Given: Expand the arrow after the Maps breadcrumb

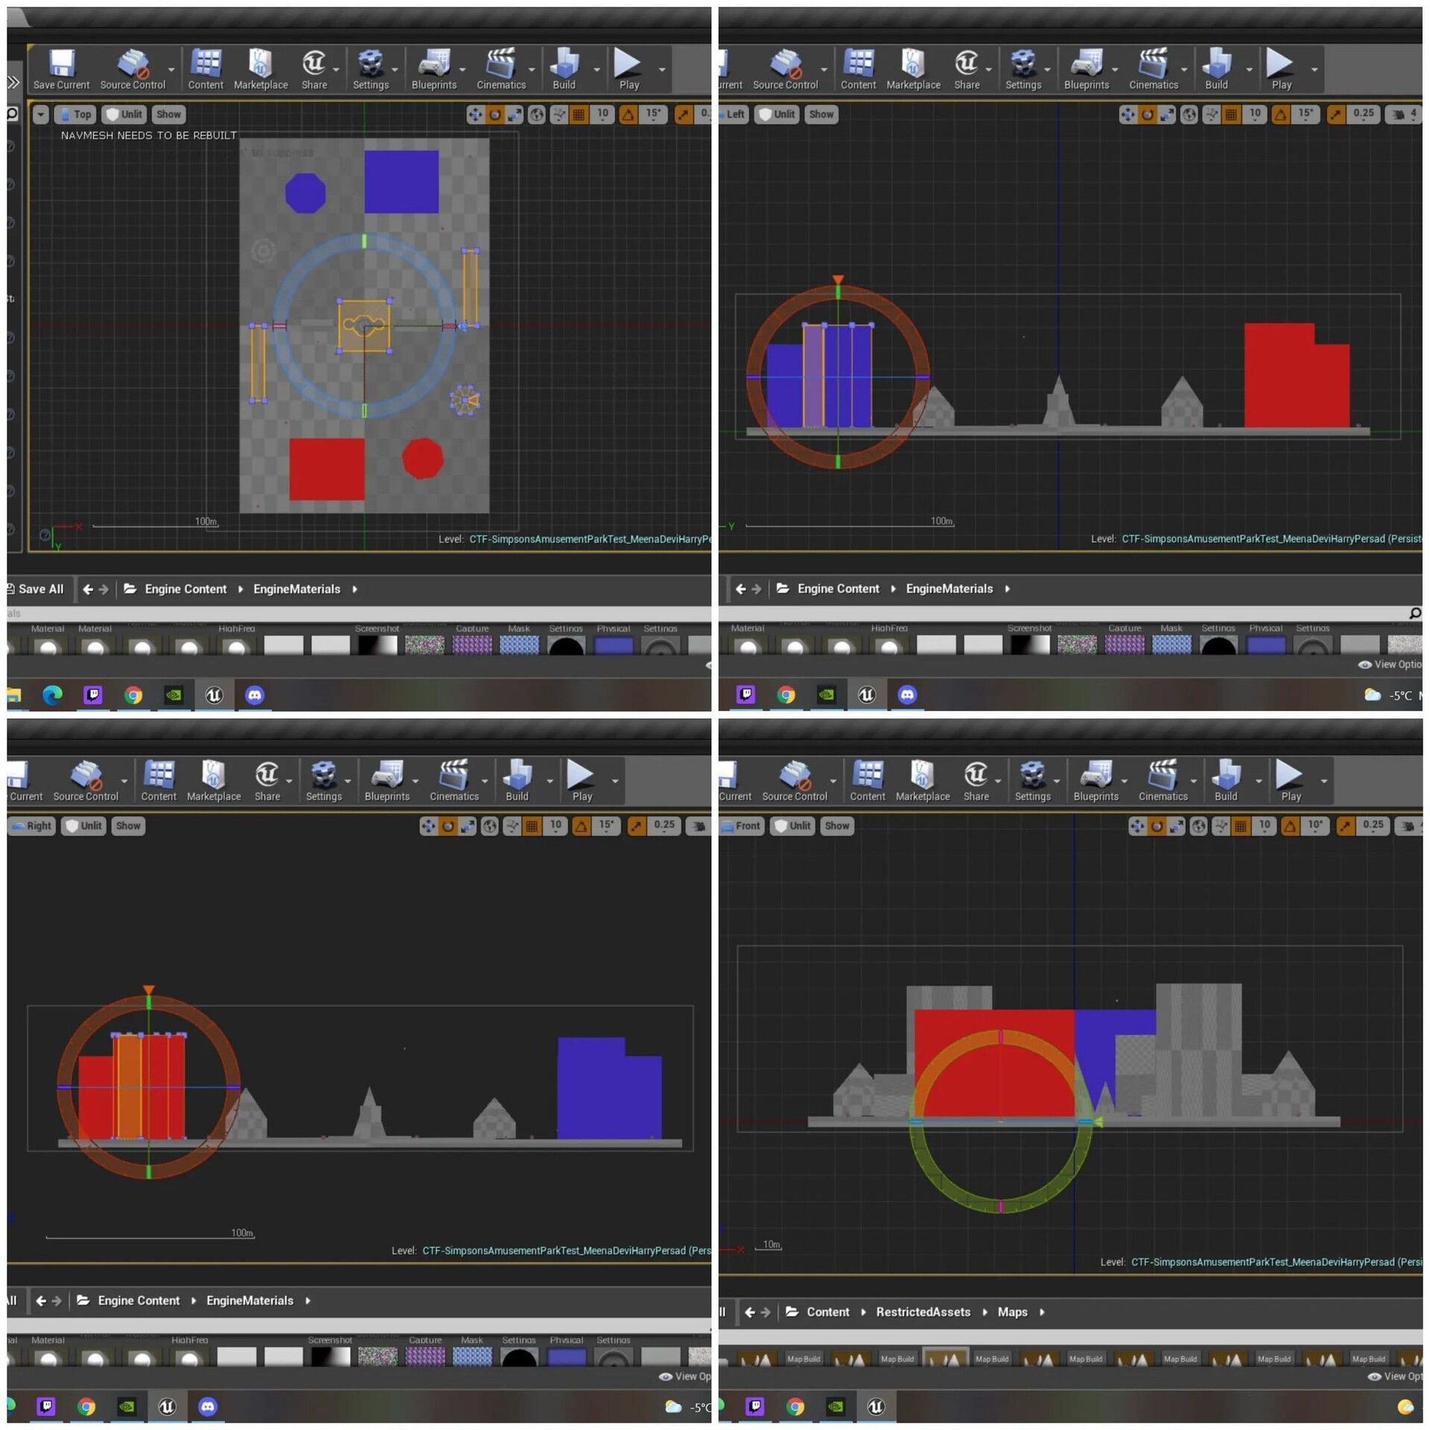Looking at the screenshot, I should click(x=1042, y=1312).
